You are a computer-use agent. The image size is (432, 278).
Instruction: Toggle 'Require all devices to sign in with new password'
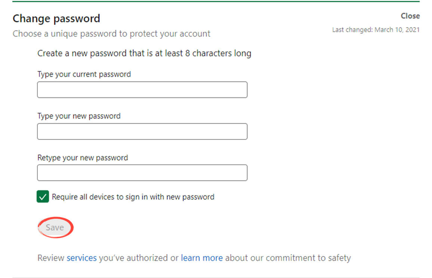pos(42,196)
